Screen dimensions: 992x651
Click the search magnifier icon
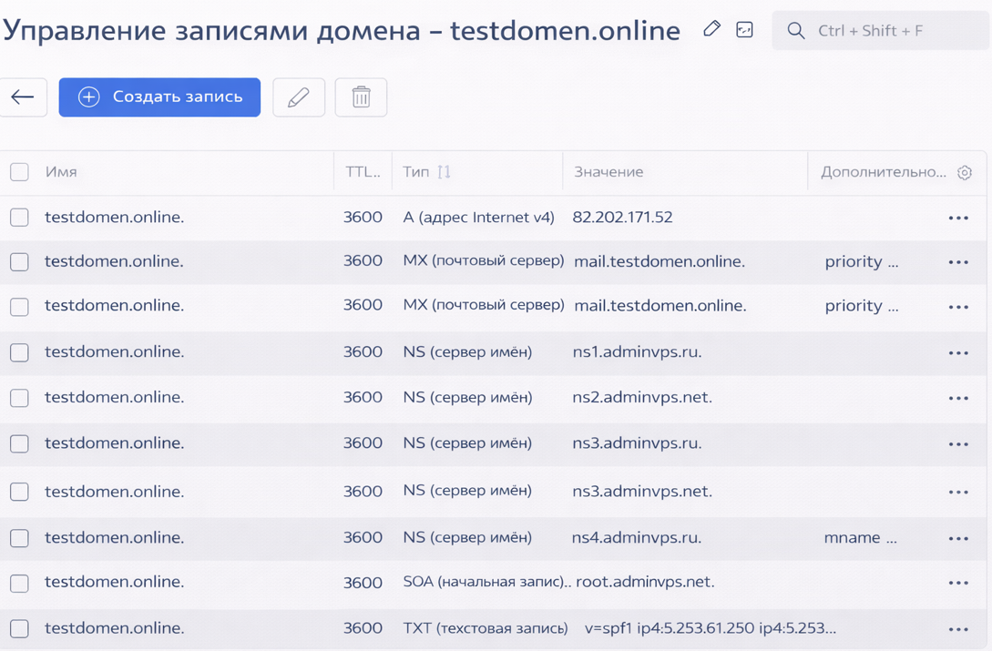(795, 31)
